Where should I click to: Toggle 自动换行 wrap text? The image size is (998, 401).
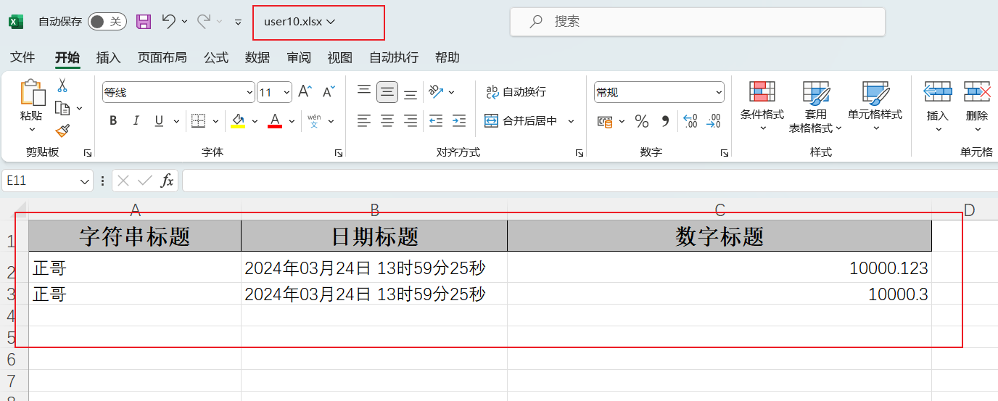tap(516, 92)
